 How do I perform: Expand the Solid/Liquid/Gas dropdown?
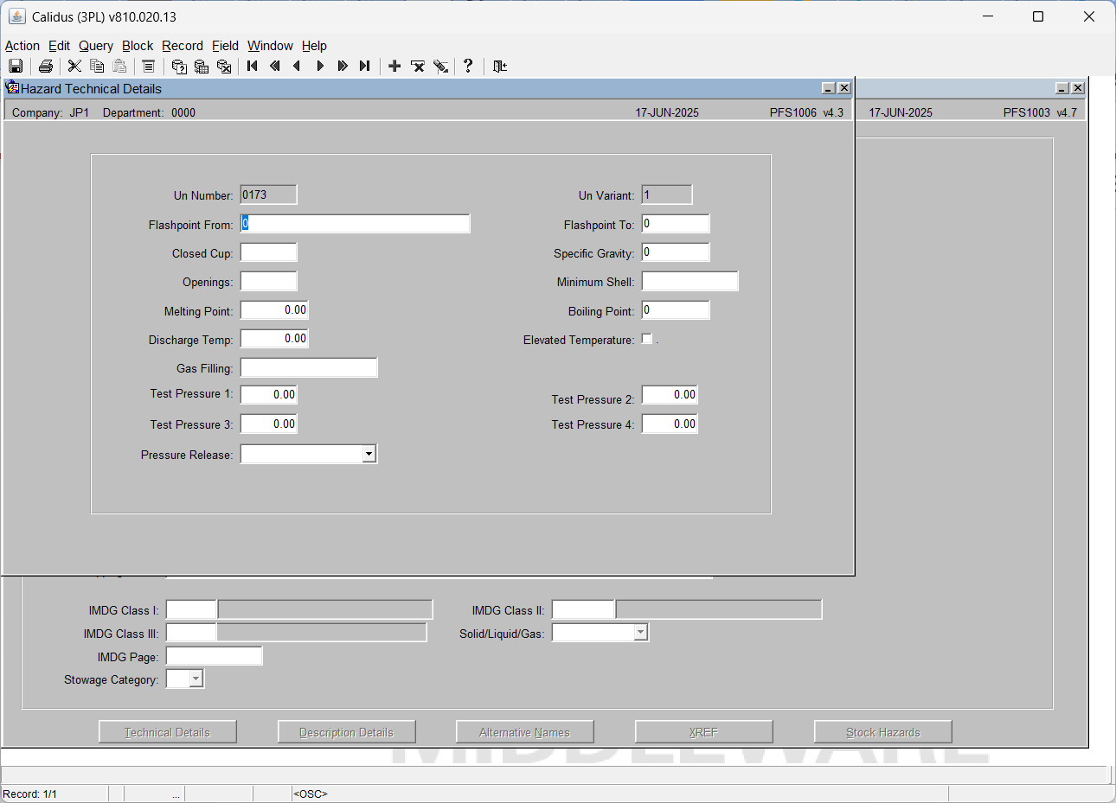640,633
